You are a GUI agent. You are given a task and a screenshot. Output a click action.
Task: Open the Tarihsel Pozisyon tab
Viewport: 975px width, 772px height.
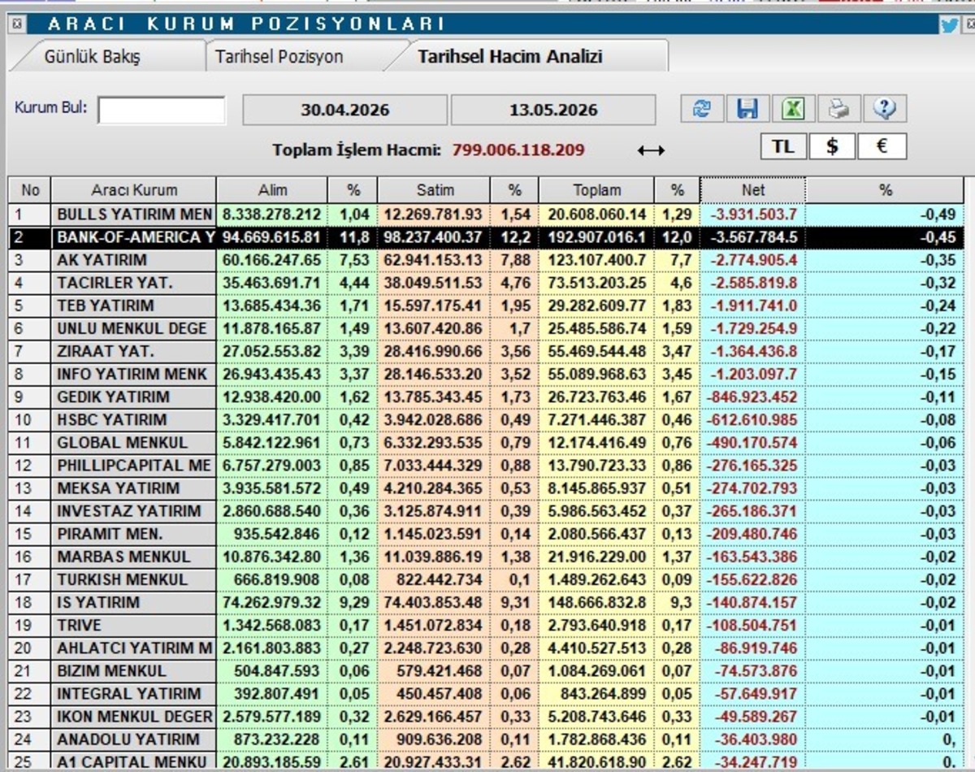280,57
